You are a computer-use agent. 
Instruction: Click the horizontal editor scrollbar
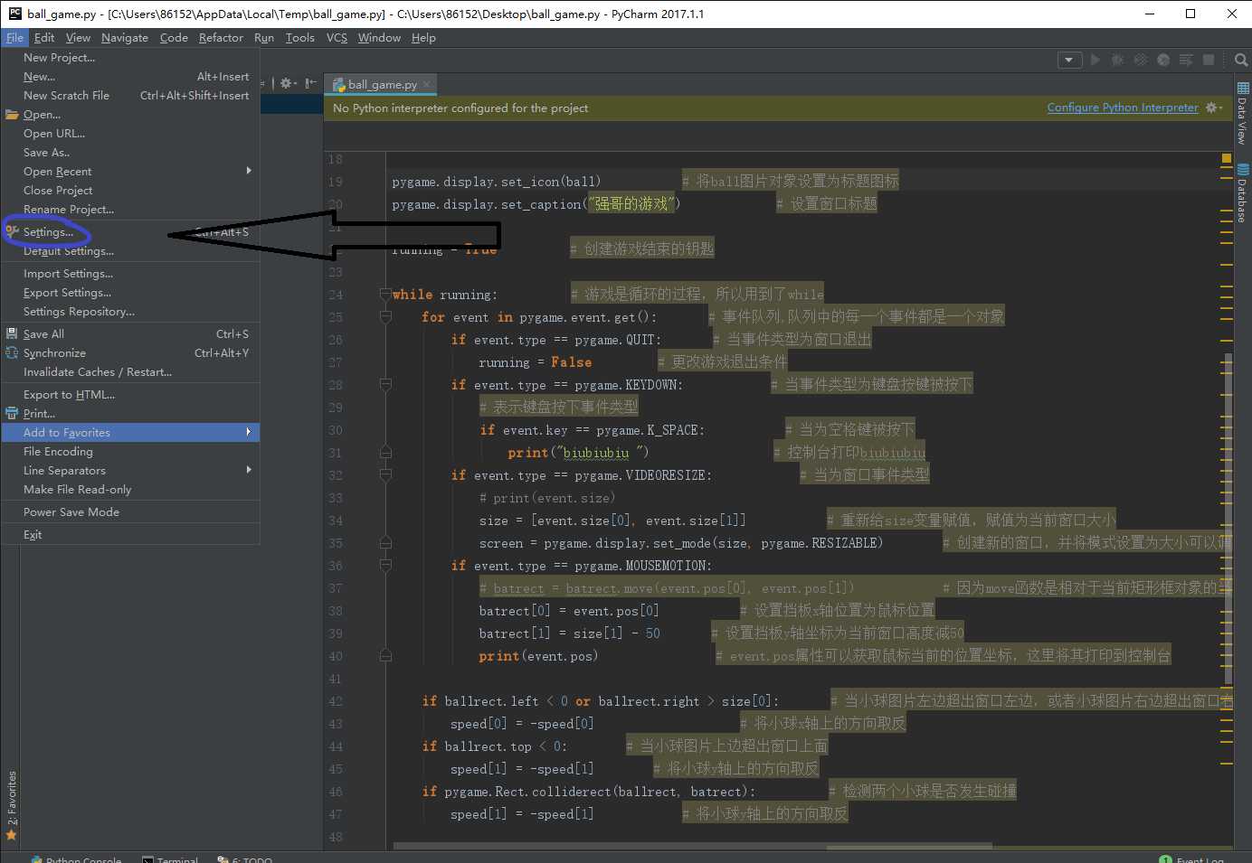(692, 847)
